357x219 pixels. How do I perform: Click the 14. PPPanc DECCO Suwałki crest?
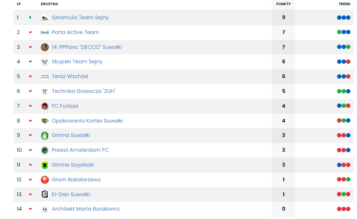pyautogui.click(x=45, y=47)
